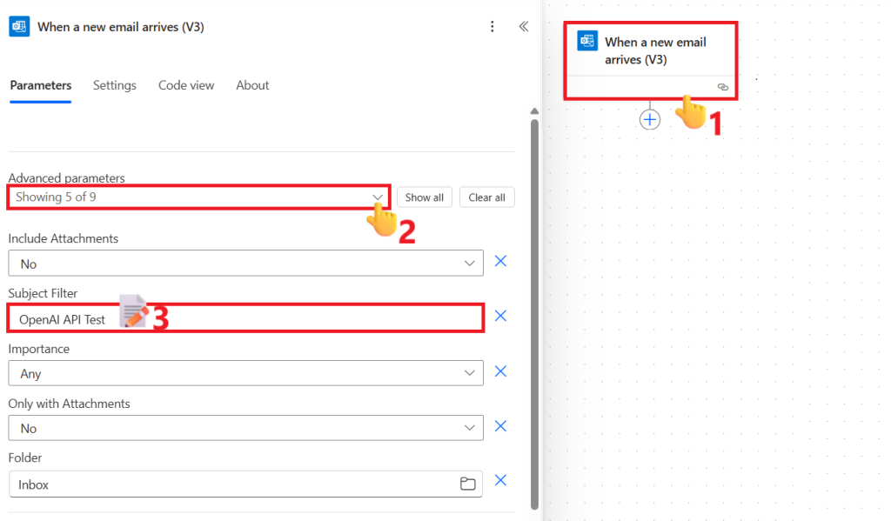The image size is (891, 521).
Task: Remove the Folder parameter
Action: coord(500,481)
